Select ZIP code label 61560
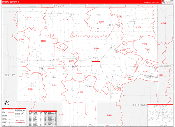The width and height of the screenshot is (175, 127). pyautogui.click(x=109, y=115)
